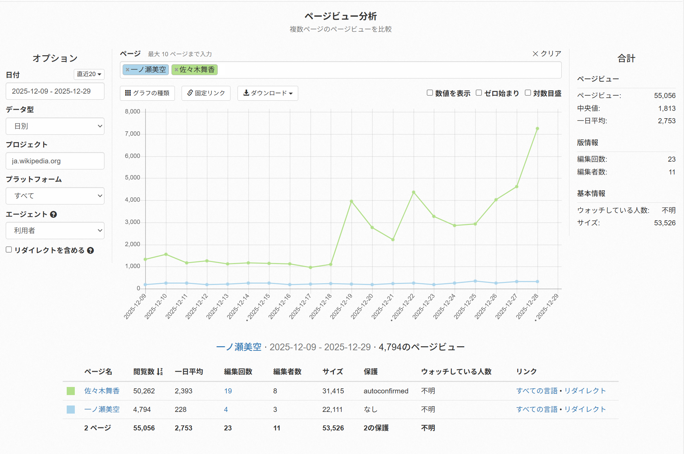This screenshot has width=684, height=454.
Task: Remove the 佐々木舞香 page tag
Action: [176, 70]
